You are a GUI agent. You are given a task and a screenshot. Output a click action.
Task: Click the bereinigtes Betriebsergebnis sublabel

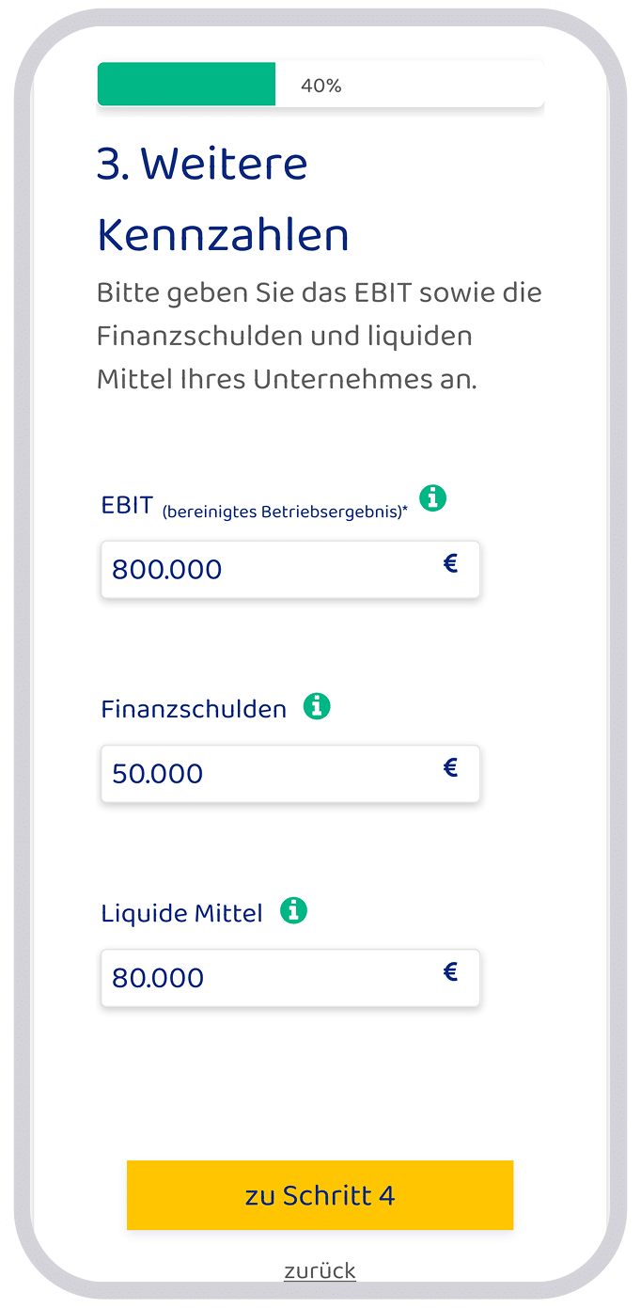pos(284,512)
